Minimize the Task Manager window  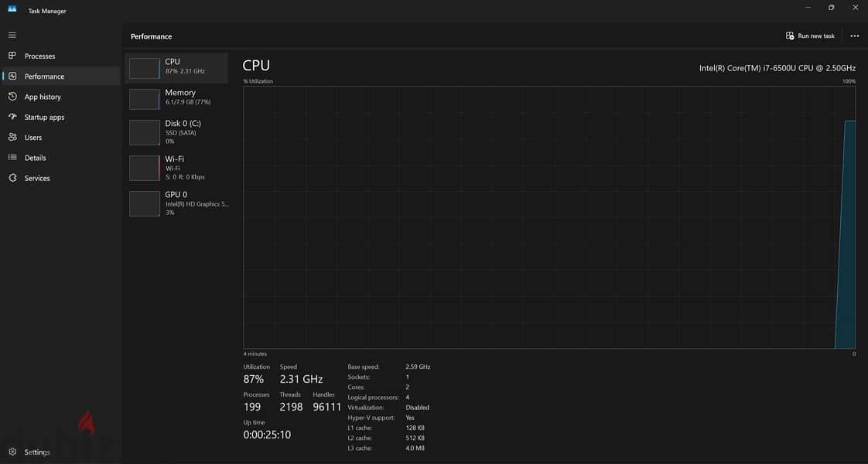pos(807,7)
